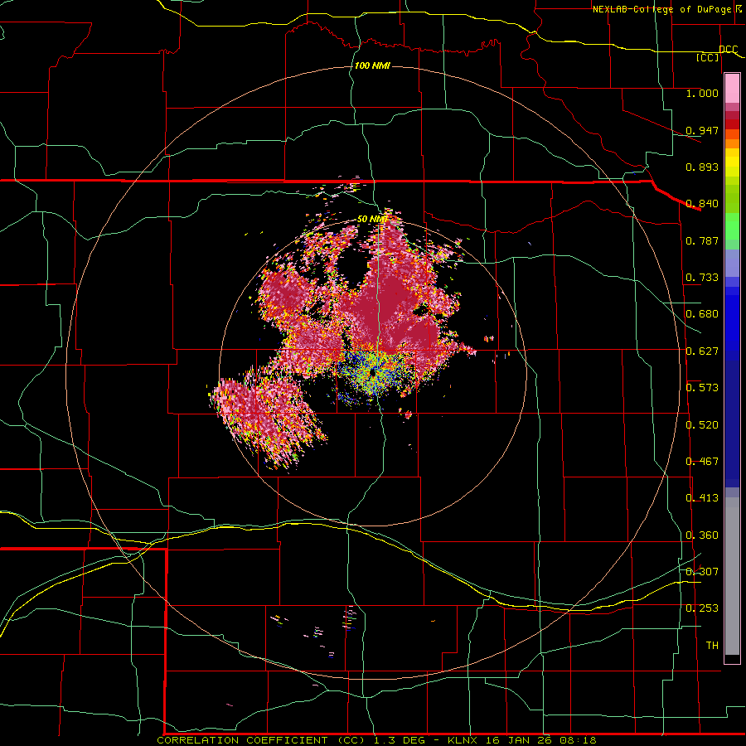Click the CORRELATION COEFFICIENT (CC) caption text
Viewport: 746px width, 746px height.
pyautogui.click(x=261, y=740)
